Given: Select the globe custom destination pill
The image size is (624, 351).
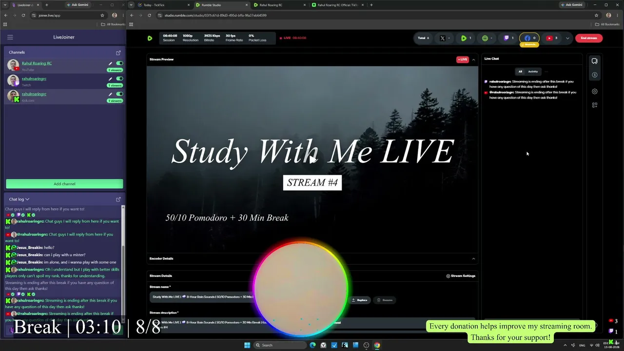Looking at the screenshot, I should click(487, 38).
